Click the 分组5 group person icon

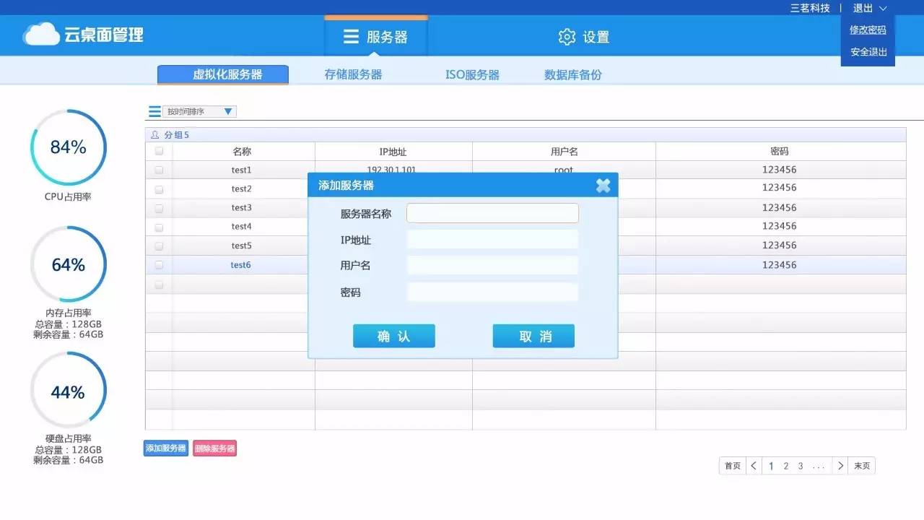tap(154, 134)
